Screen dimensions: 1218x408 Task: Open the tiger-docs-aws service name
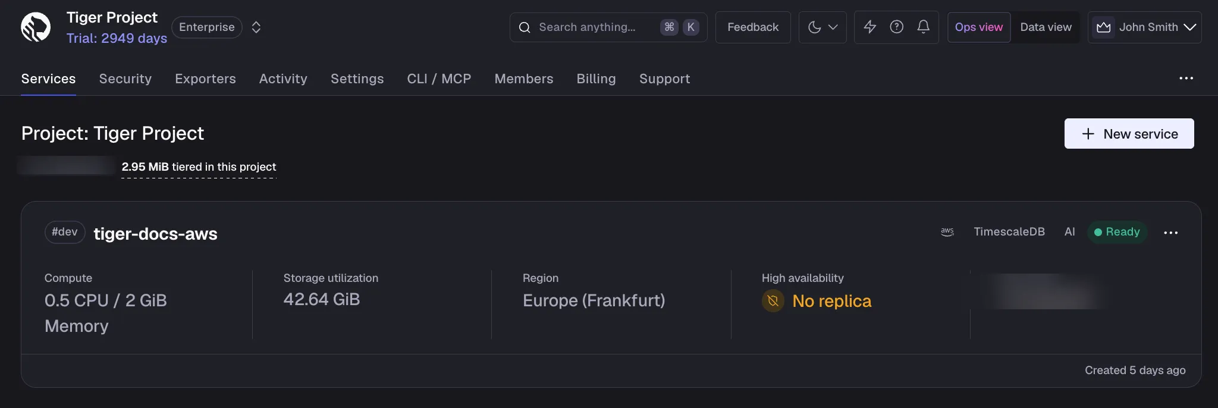tap(156, 234)
